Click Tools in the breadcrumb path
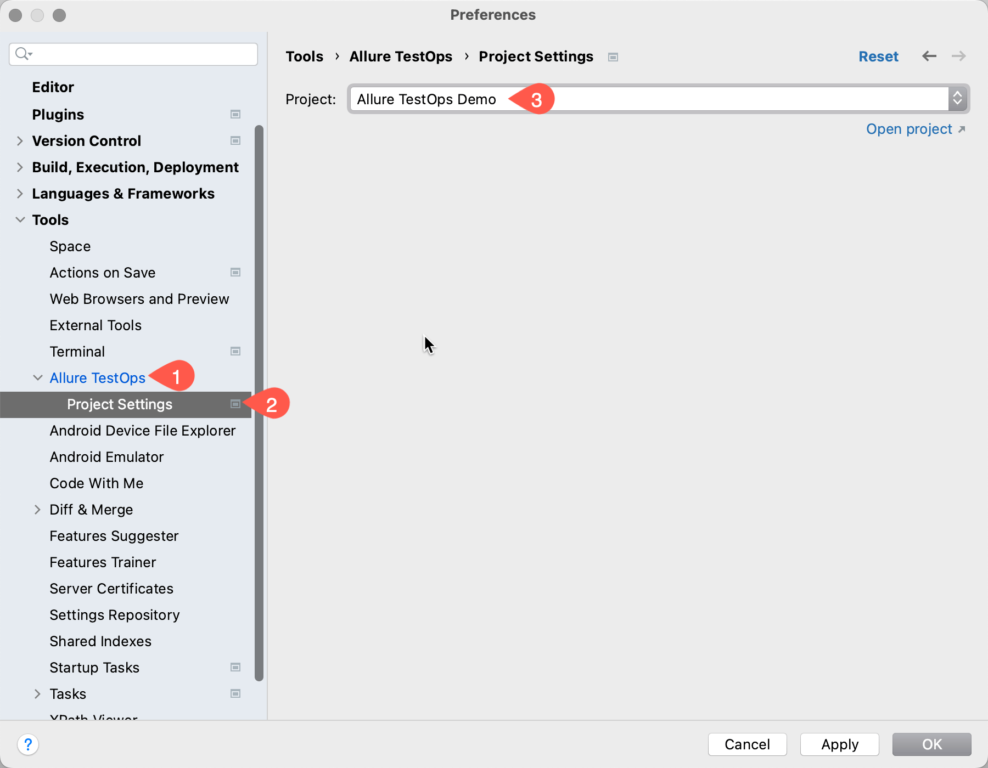 click(305, 56)
